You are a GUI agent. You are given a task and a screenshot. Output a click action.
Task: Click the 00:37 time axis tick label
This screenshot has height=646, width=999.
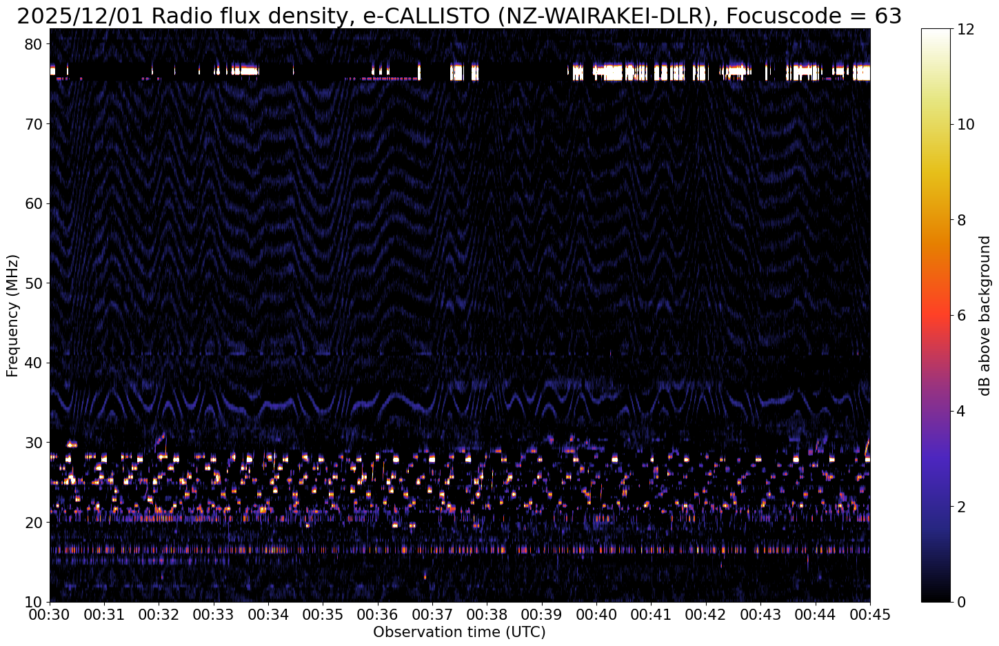(432, 614)
